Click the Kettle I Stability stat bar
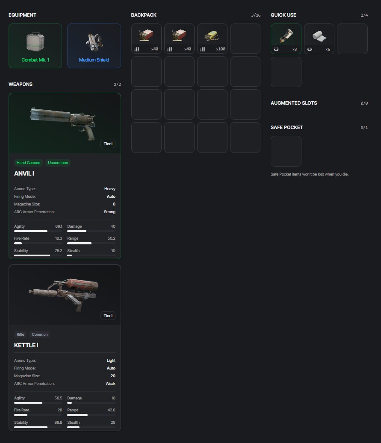The width and height of the screenshot is (381, 443). click(38, 427)
